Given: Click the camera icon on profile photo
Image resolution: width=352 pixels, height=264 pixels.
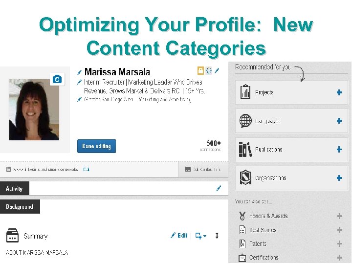Looking at the screenshot, I should tap(57, 79).
